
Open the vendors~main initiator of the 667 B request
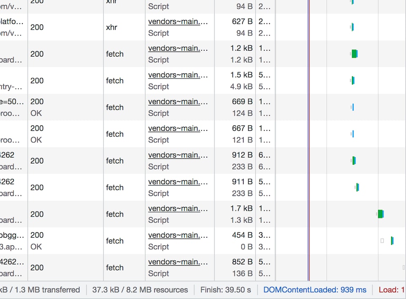point(178,128)
